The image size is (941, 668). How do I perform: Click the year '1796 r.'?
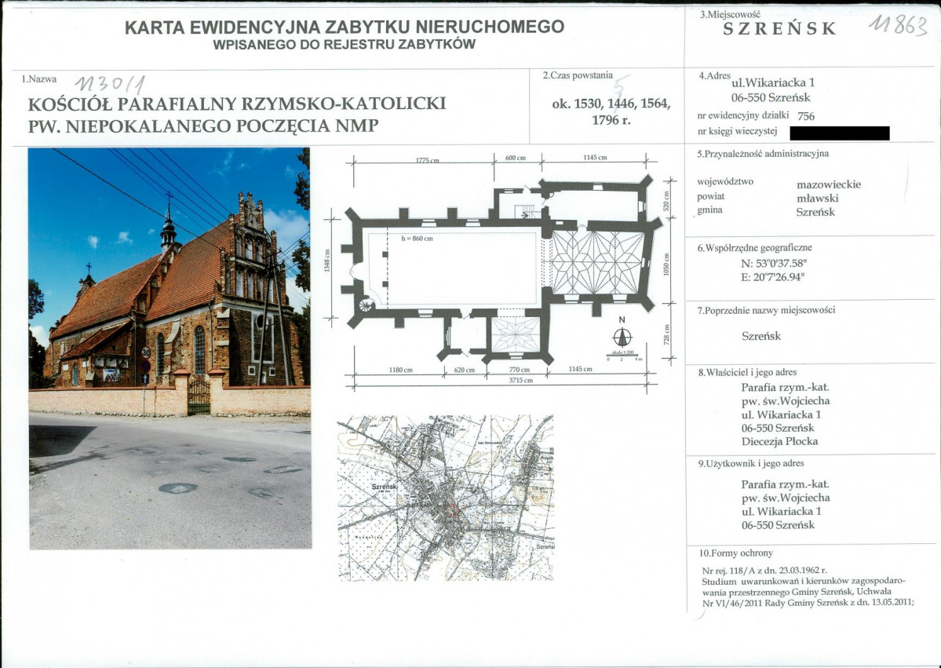[611, 119]
